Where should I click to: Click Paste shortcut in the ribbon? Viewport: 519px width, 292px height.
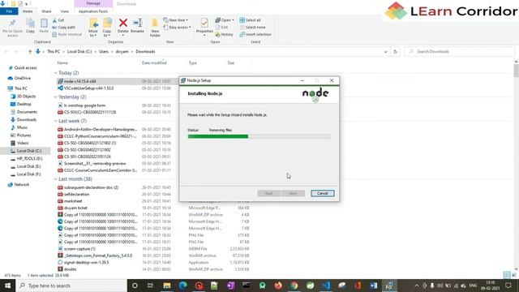tap(66, 34)
